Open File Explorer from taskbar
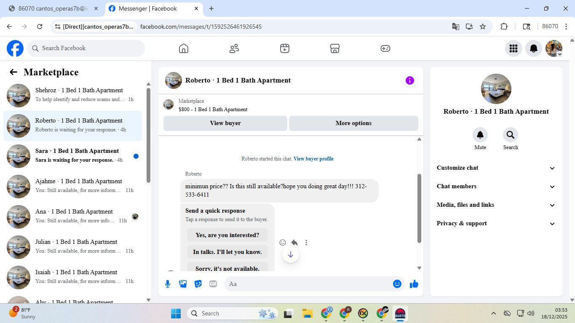 [x=307, y=313]
